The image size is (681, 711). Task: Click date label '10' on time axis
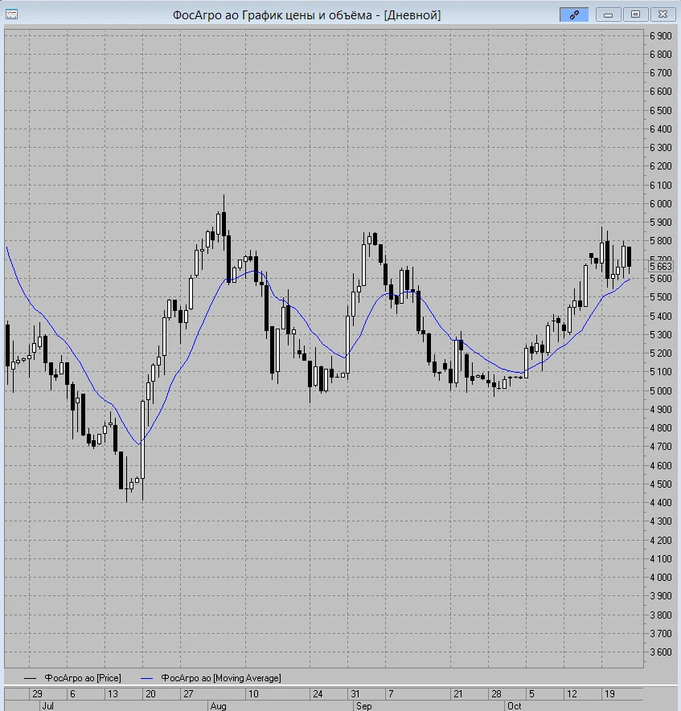coord(253,694)
